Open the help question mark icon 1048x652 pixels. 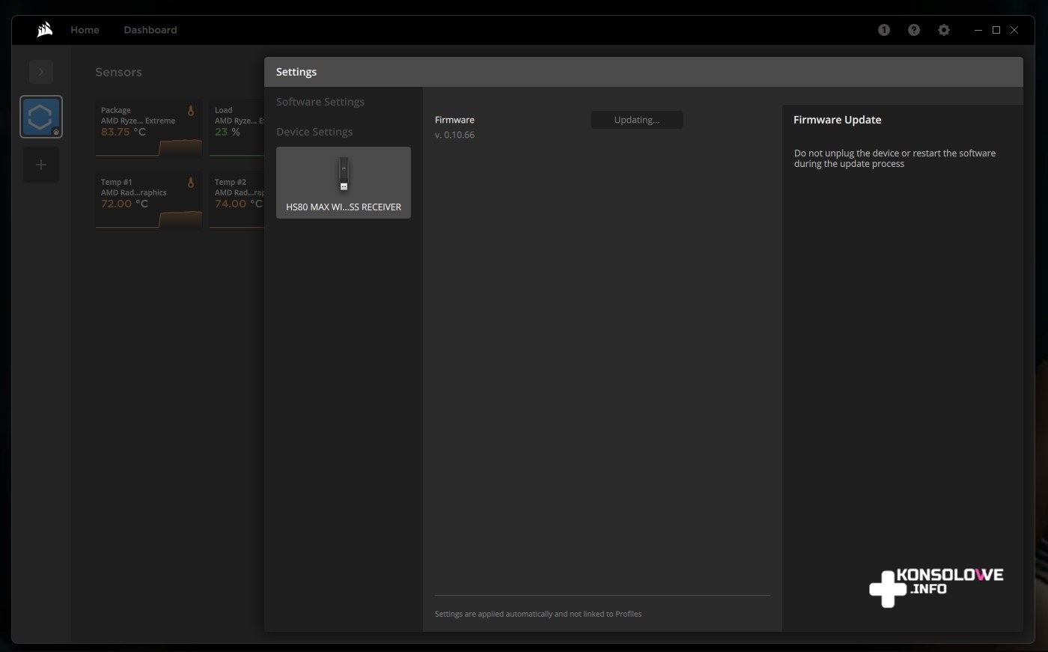(x=914, y=30)
